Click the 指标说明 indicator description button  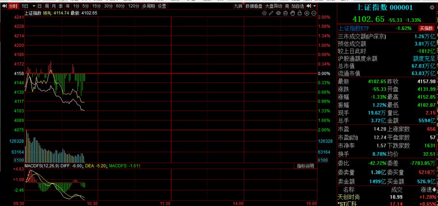click(x=305, y=166)
